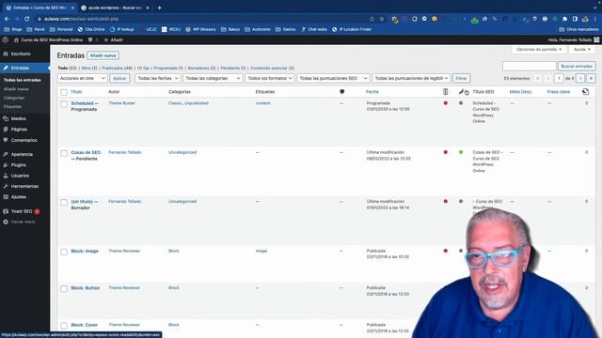
Task: Sort by readability score feather icon
Action: (461, 92)
